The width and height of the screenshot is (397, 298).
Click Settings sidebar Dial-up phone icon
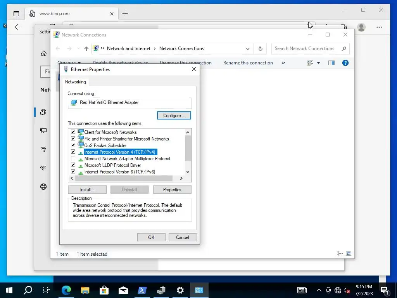tap(43, 149)
